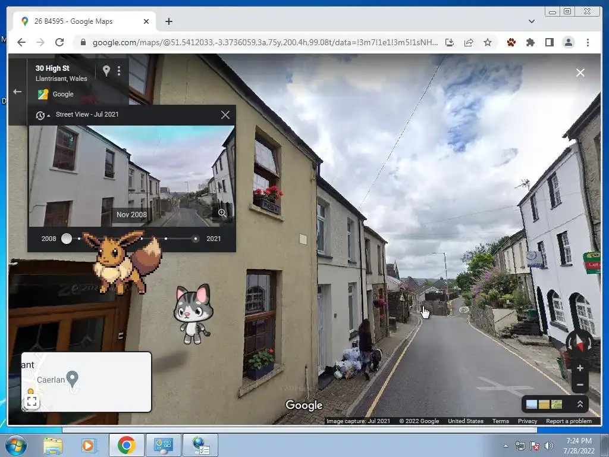The height and width of the screenshot is (457, 609).
Task: Open the Privacy link
Action: [x=527, y=421]
